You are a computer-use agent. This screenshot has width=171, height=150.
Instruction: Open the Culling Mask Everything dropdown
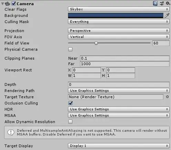(x=119, y=22)
